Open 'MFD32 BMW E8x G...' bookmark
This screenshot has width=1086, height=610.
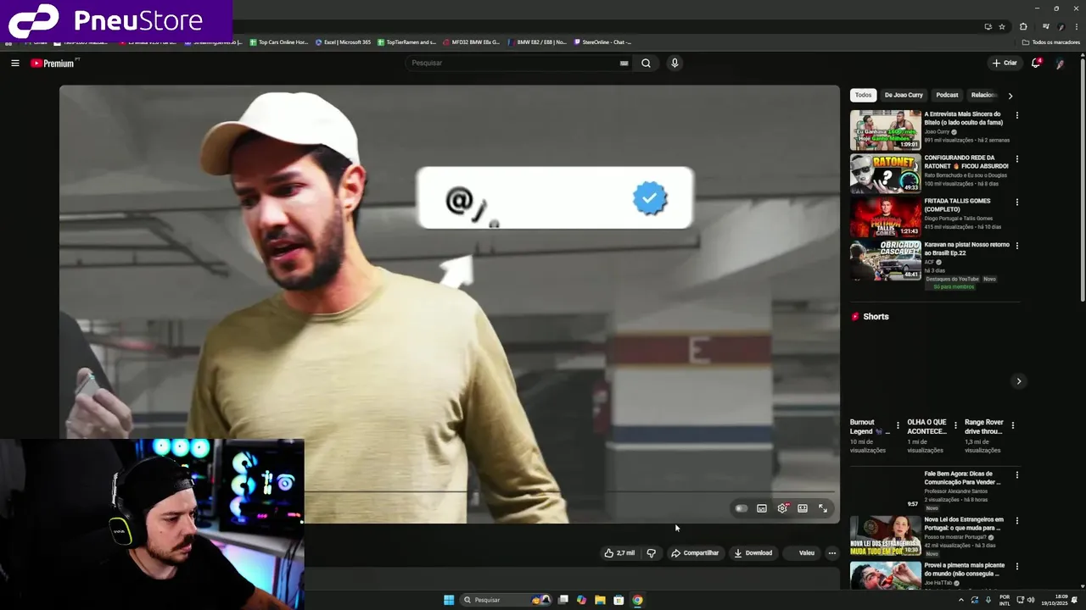pyautogui.click(x=471, y=42)
